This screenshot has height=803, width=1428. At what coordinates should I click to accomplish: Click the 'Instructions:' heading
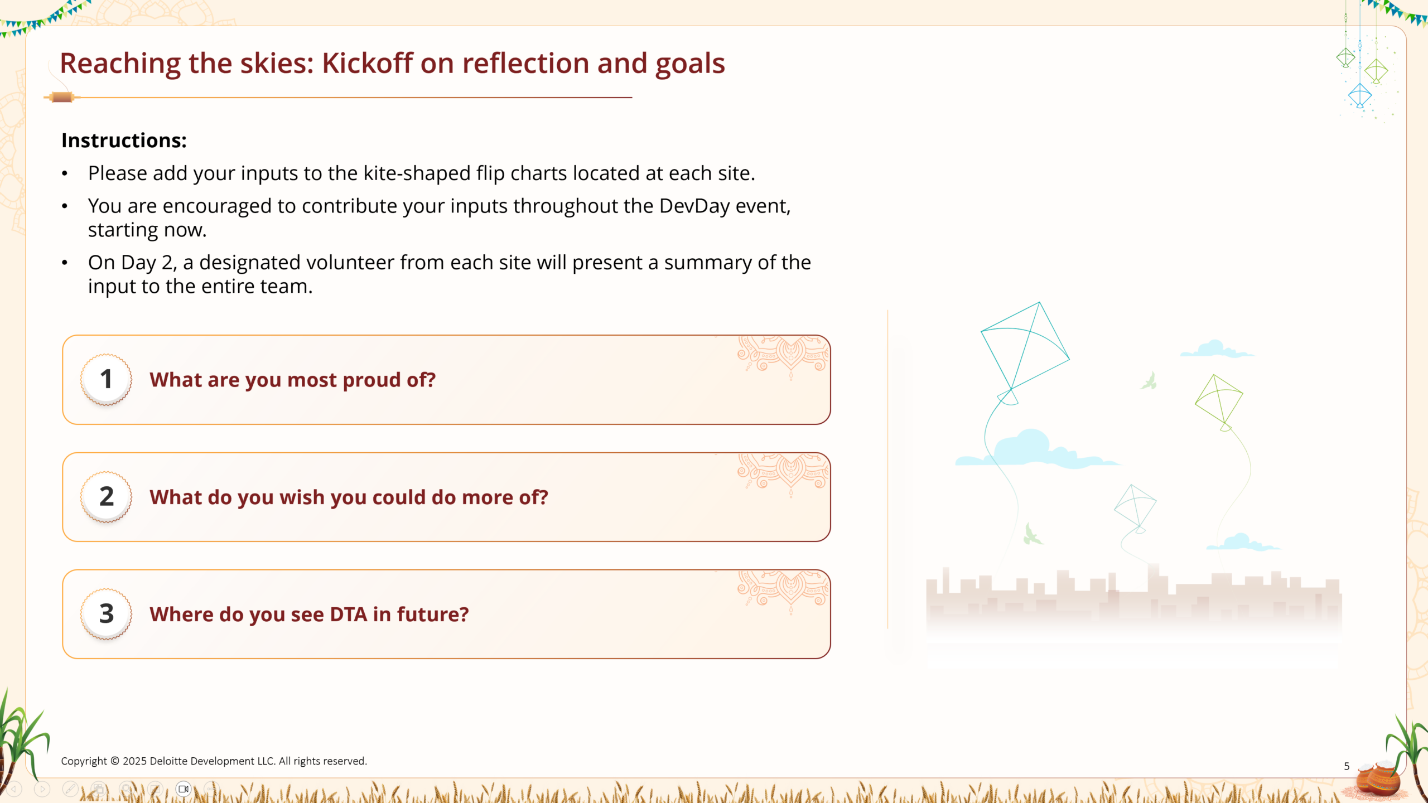124,141
